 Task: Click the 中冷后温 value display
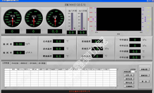click(135, 57)
